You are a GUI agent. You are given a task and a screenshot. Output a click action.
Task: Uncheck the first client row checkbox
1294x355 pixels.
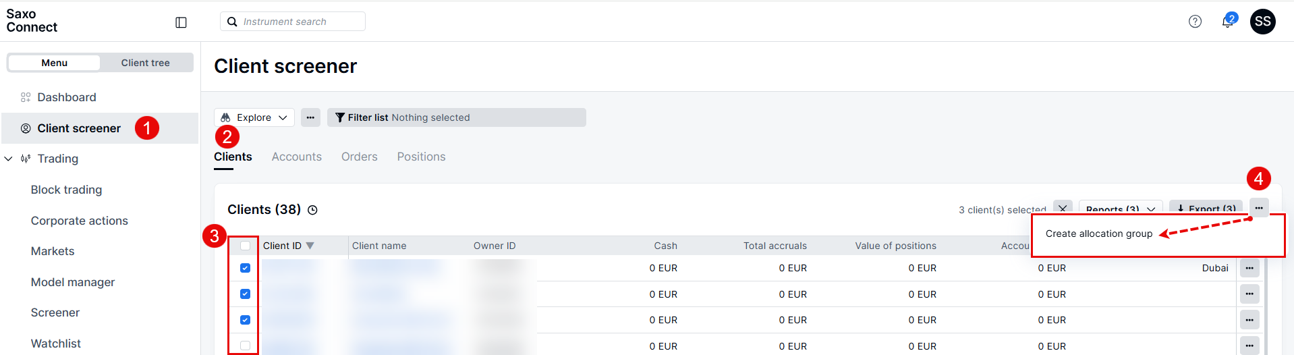pos(245,268)
